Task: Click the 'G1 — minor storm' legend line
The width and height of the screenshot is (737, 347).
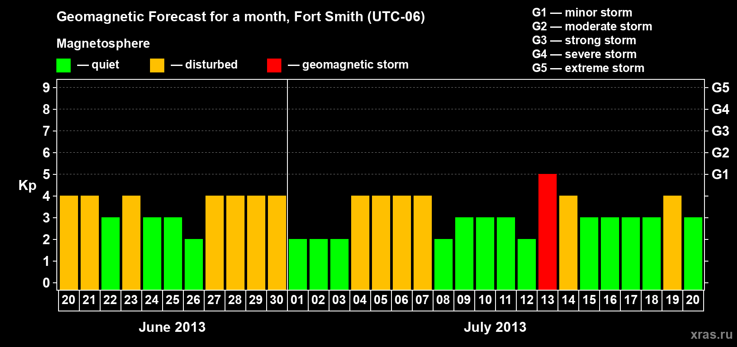Action: pyautogui.click(x=582, y=13)
